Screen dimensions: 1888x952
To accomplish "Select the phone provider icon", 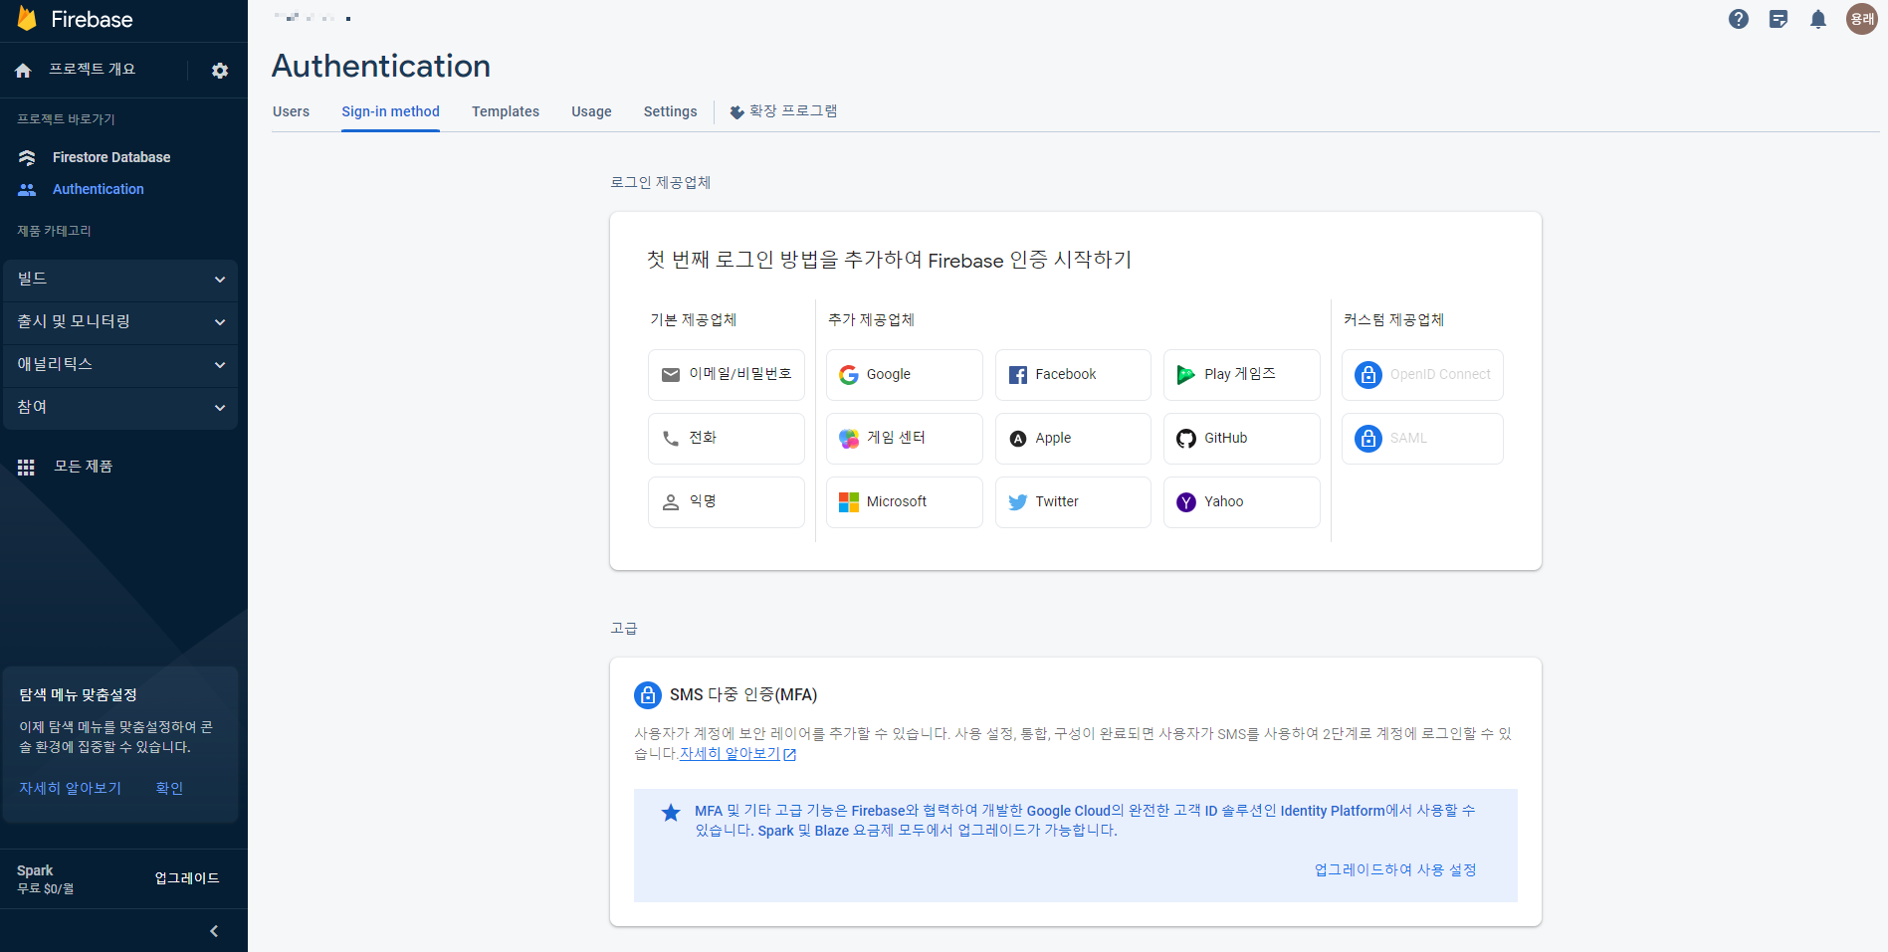I will click(x=671, y=439).
